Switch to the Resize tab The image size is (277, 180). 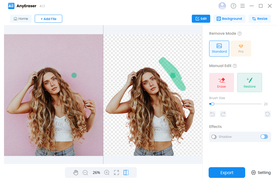pos(260,19)
